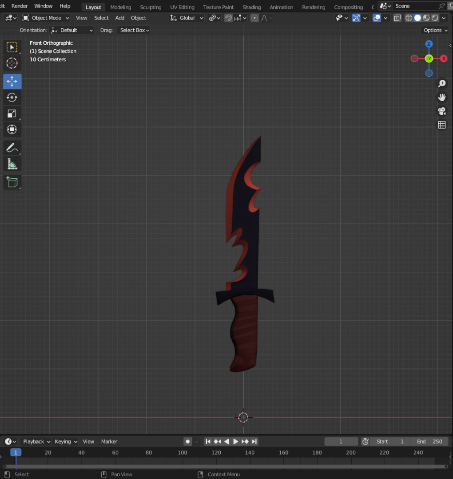This screenshot has height=479, width=453.
Task: Toggle auto keying record button
Action: click(x=188, y=441)
